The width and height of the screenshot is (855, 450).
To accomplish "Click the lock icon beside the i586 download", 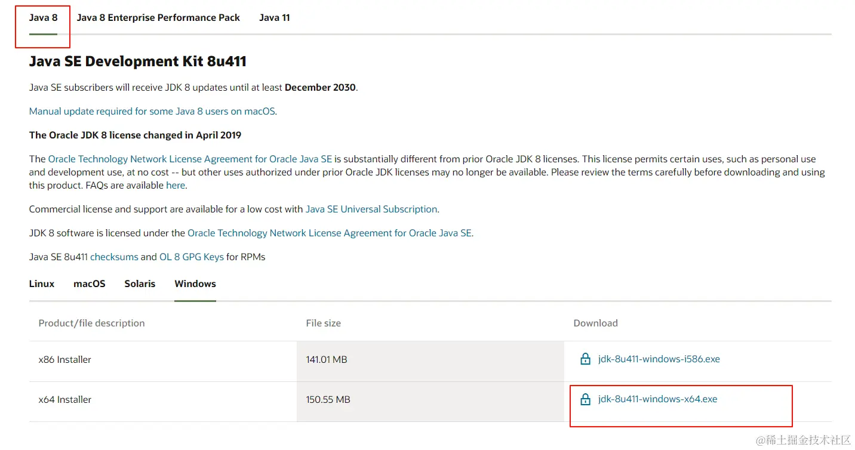I will point(585,359).
